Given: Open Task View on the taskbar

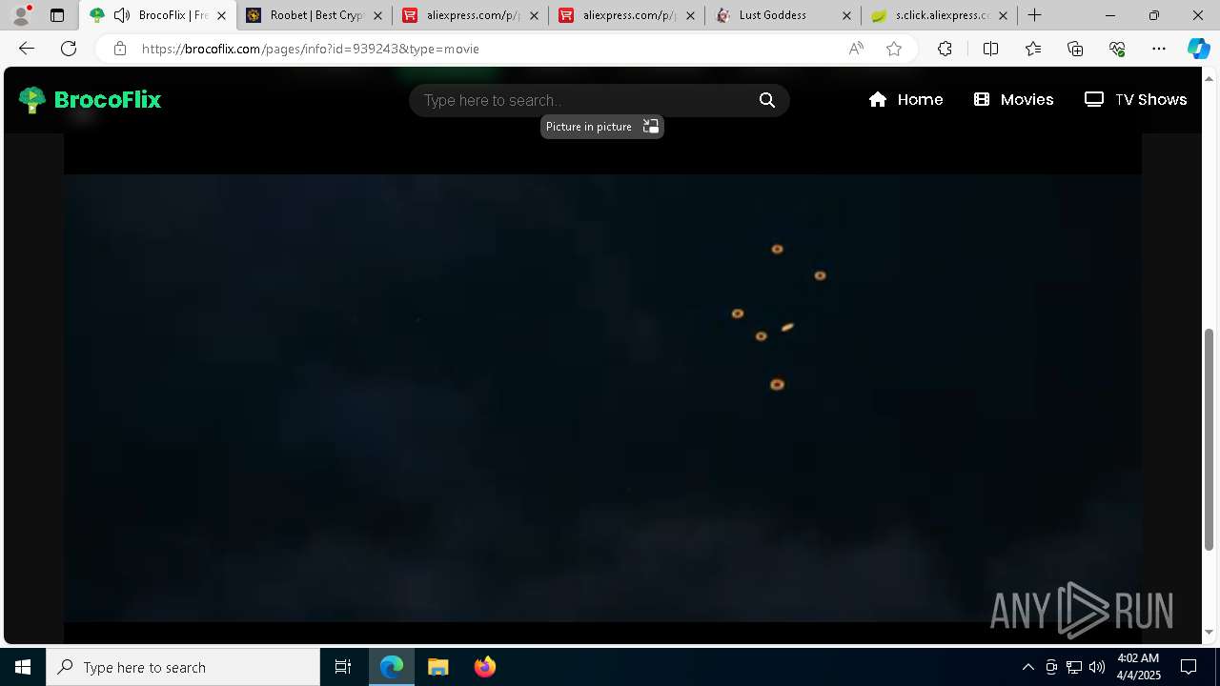Looking at the screenshot, I should [x=343, y=667].
